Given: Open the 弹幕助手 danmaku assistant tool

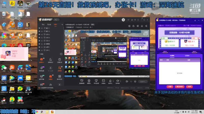Looking at the screenshot, I should pos(42,60).
